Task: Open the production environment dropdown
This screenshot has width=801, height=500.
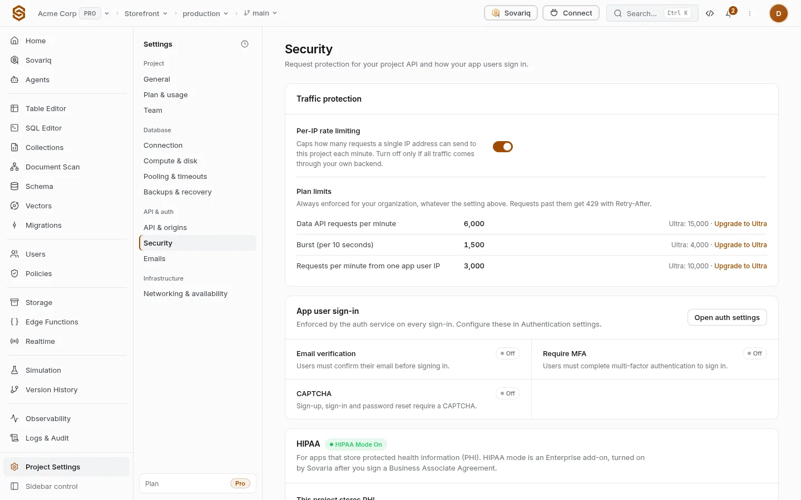Action: pos(205,13)
